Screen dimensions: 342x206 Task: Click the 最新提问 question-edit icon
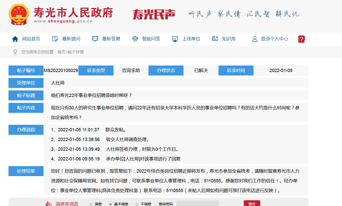[x=55, y=39]
